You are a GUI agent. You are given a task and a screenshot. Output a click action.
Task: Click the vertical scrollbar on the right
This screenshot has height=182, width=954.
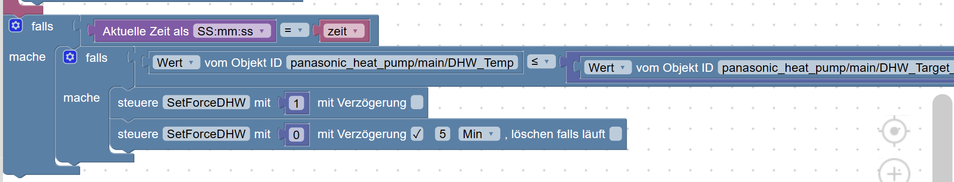tap(942, 138)
